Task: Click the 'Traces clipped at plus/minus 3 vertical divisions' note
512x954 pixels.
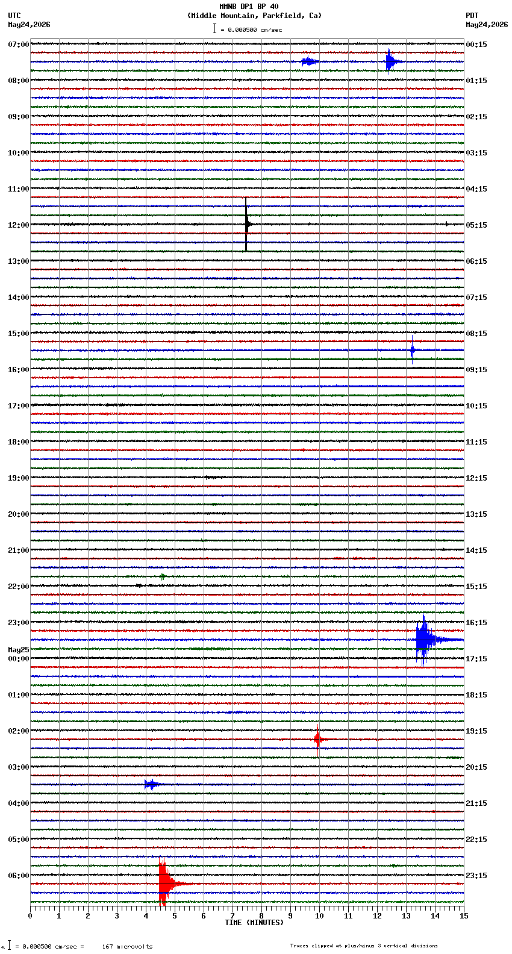Action: tap(364, 946)
